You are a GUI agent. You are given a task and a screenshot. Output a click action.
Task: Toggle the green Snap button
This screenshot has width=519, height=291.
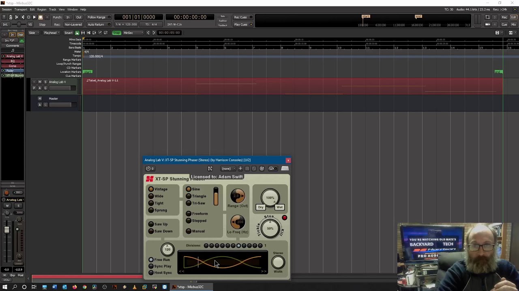(117, 33)
